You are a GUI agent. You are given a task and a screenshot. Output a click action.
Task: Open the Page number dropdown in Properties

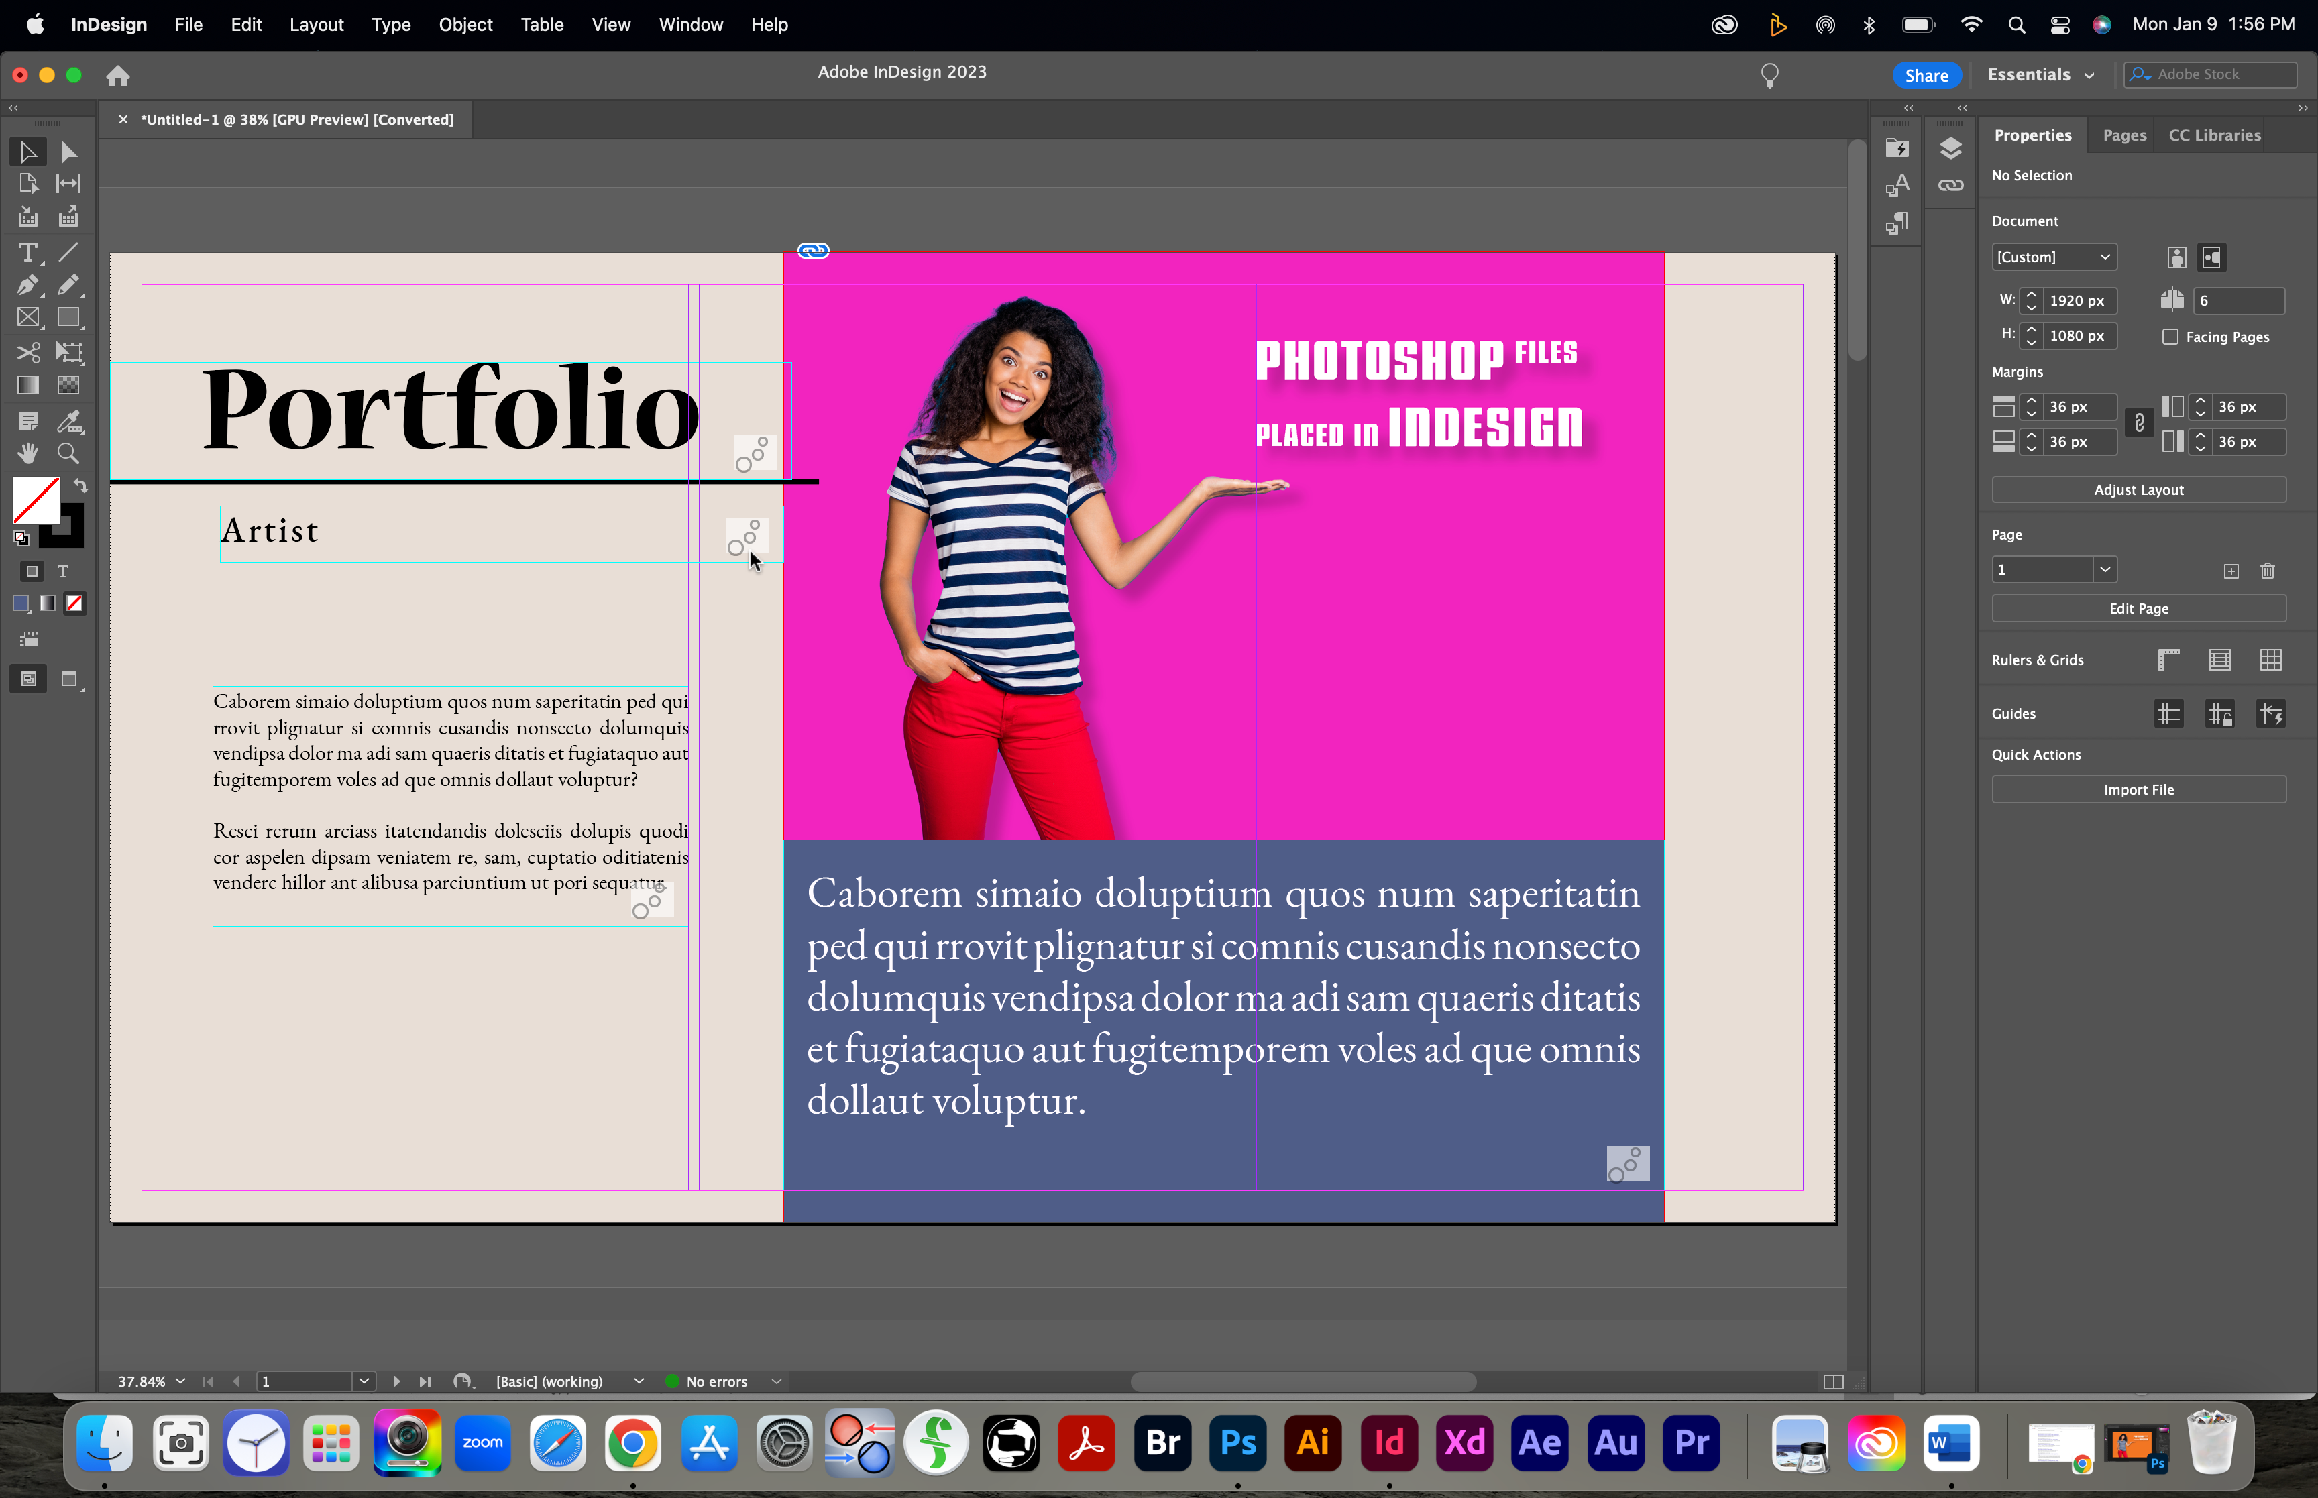[2104, 570]
